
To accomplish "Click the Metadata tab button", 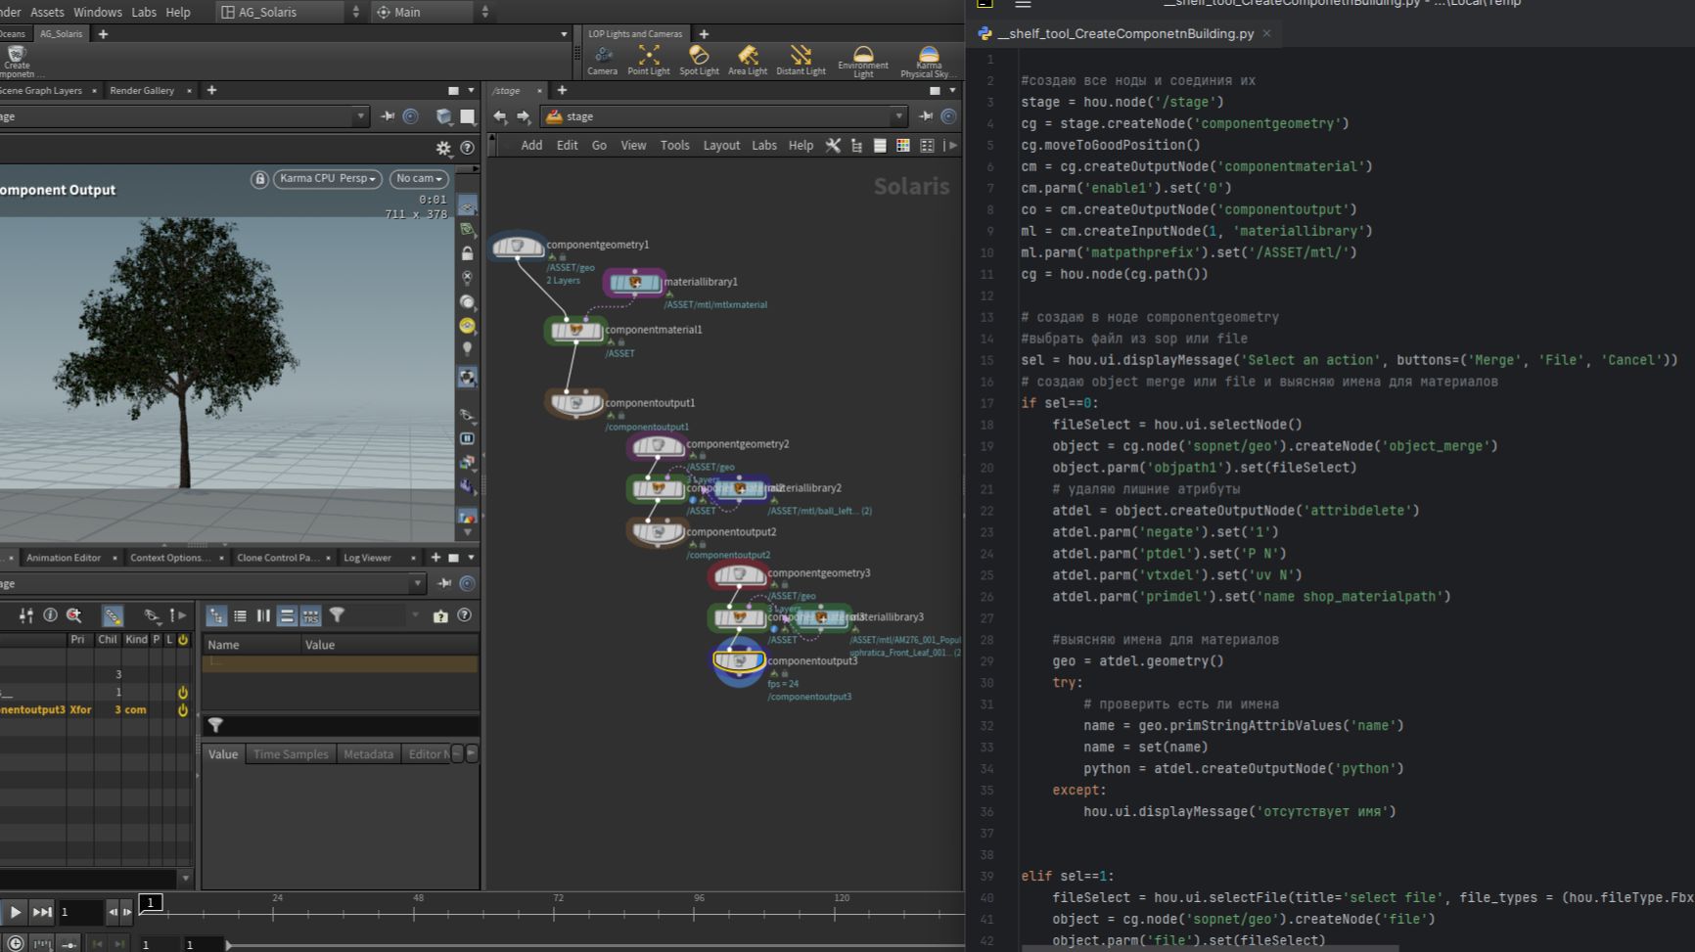I will pyautogui.click(x=368, y=754).
